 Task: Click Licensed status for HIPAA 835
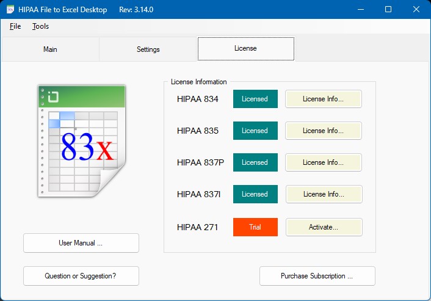(255, 131)
